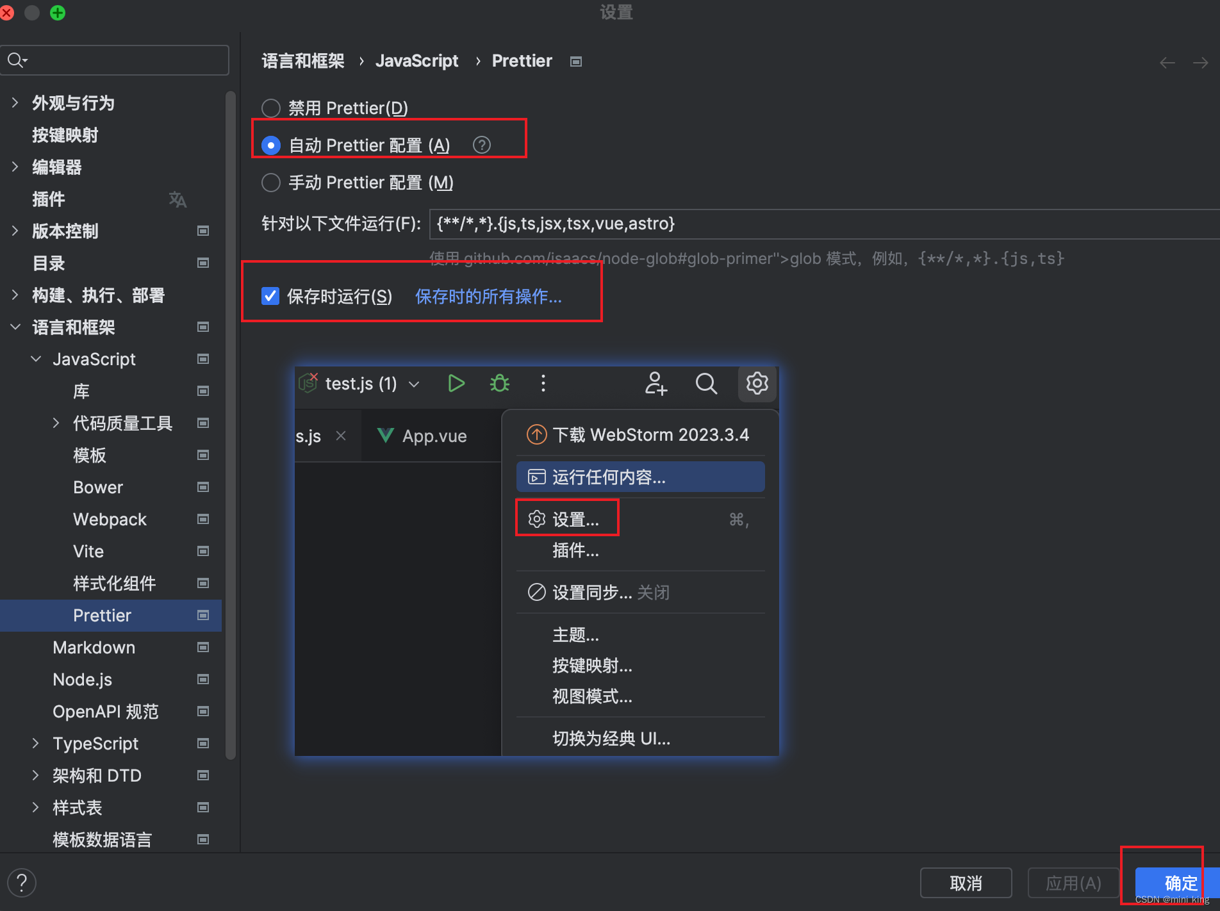Expand the 外观与行为 section

(x=15, y=103)
